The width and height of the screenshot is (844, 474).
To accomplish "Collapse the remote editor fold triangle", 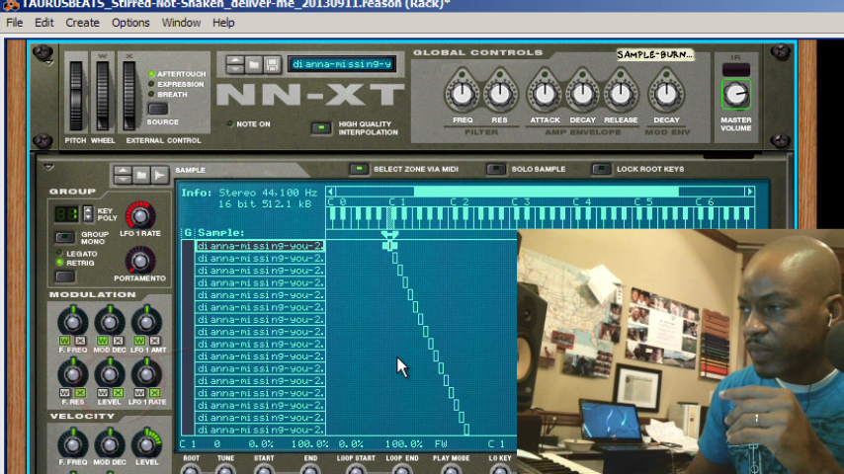I will (49, 168).
